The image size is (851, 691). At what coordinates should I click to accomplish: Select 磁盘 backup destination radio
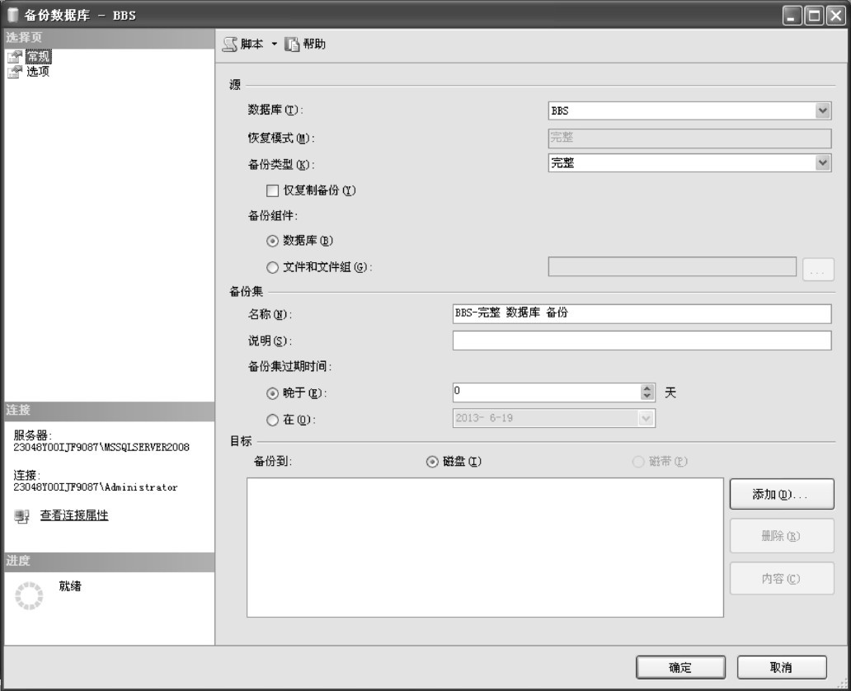[432, 462]
